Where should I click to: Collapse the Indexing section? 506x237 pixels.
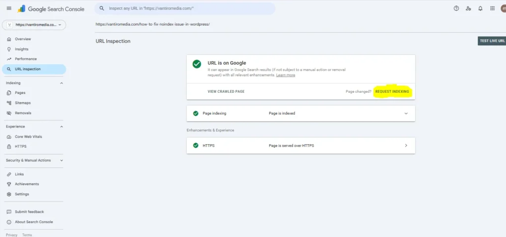[x=62, y=83]
